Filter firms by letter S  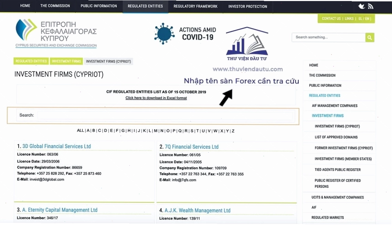coord(192,131)
